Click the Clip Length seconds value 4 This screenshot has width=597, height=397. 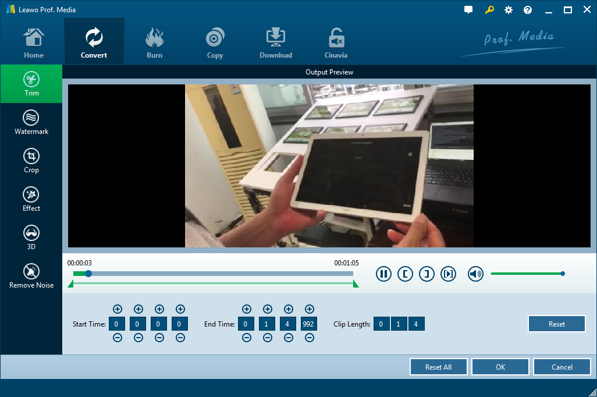pos(416,324)
